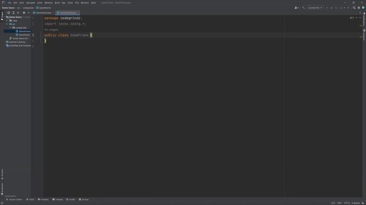Open the user account dropdown
This screenshot has width=366, height=205.
click(296, 8)
